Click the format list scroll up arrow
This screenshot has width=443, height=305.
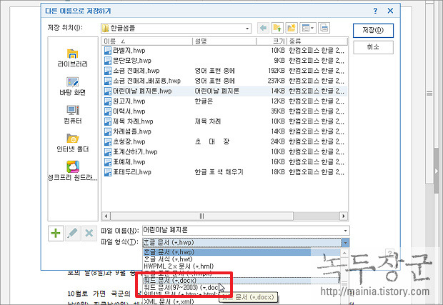344,253
